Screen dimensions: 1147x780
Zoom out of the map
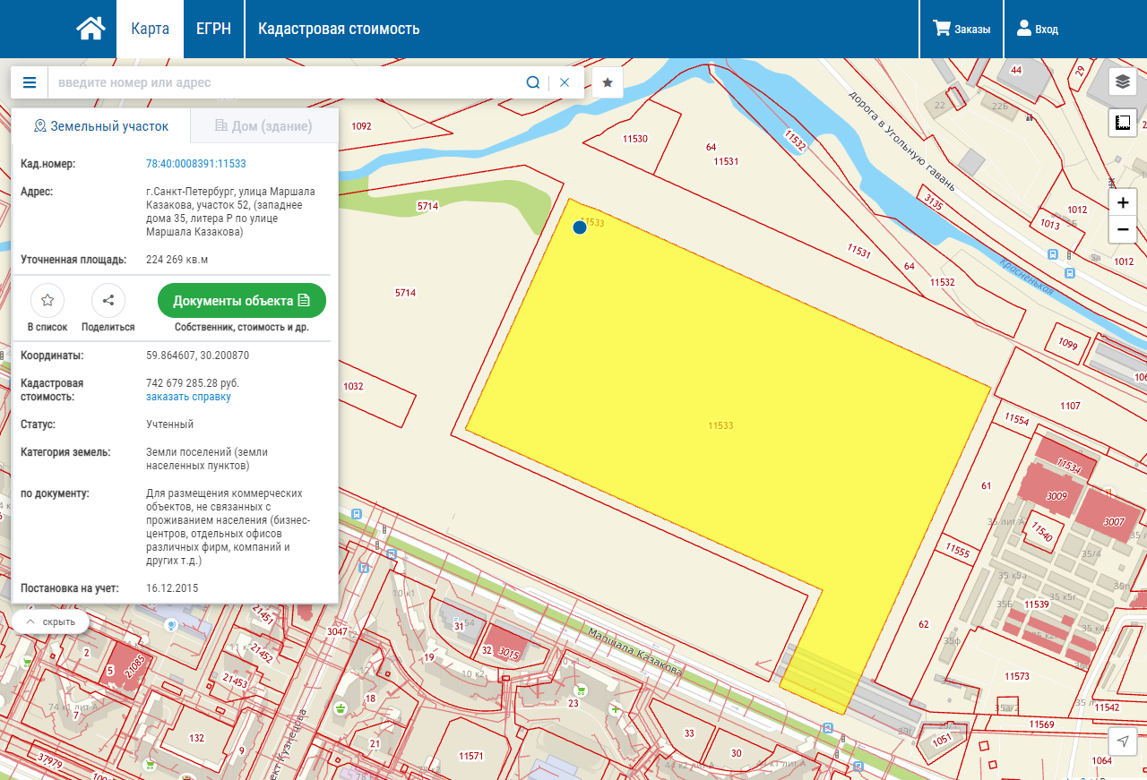click(1123, 230)
